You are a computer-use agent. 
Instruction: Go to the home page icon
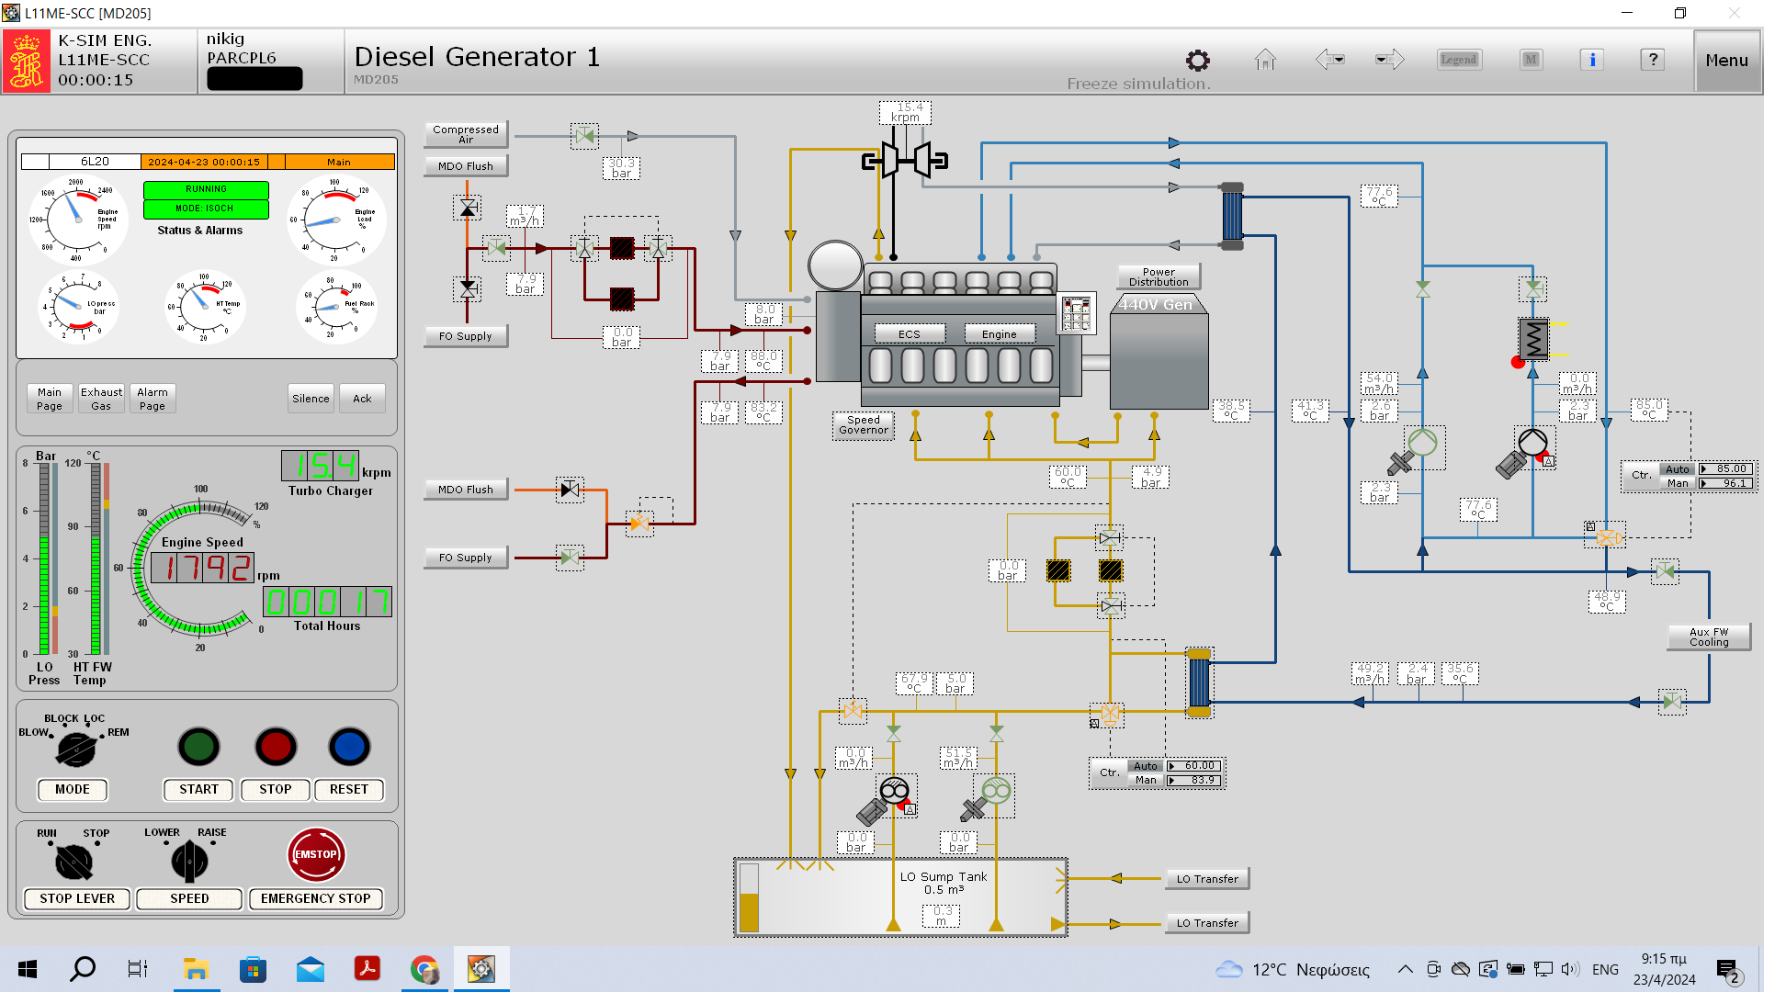pyautogui.click(x=1265, y=61)
